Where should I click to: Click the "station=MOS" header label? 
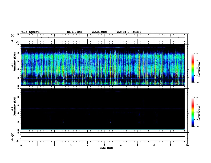99,32
